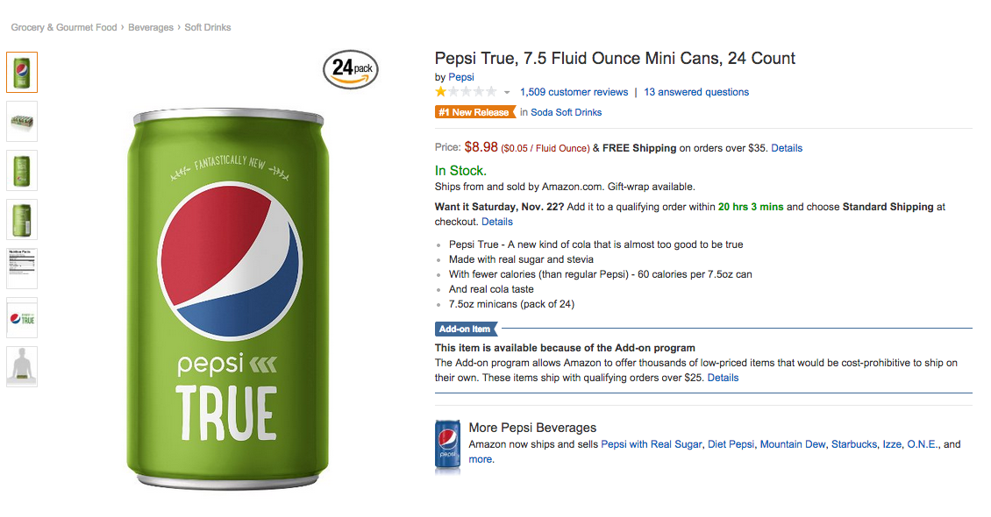Open the star rating dropdown arrow
Image resolution: width=991 pixels, height=517 pixels.
tap(507, 92)
